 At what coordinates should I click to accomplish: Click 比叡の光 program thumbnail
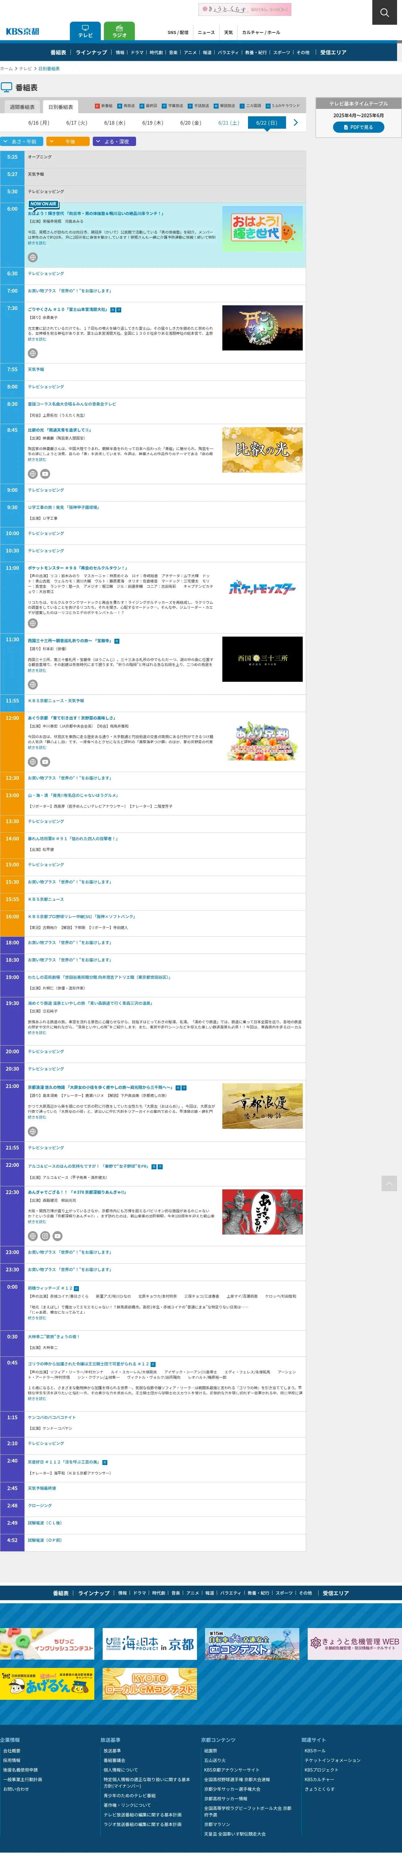pyautogui.click(x=262, y=449)
